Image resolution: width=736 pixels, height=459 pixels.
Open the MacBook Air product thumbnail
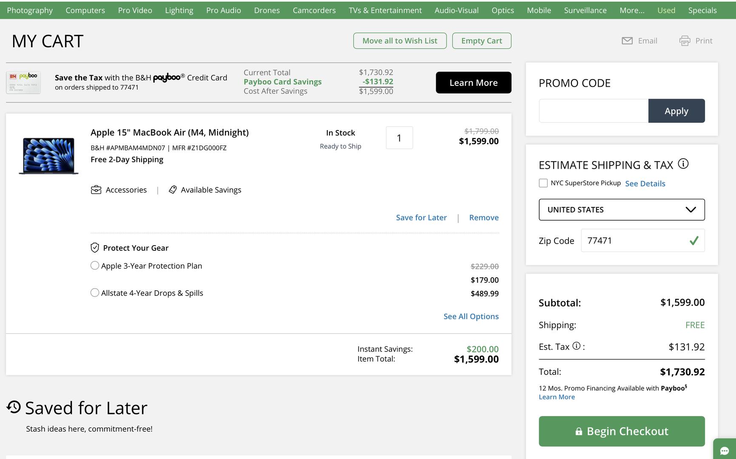pos(48,156)
